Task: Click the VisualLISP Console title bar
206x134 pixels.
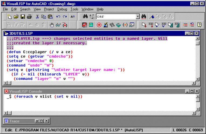Action: (94, 91)
